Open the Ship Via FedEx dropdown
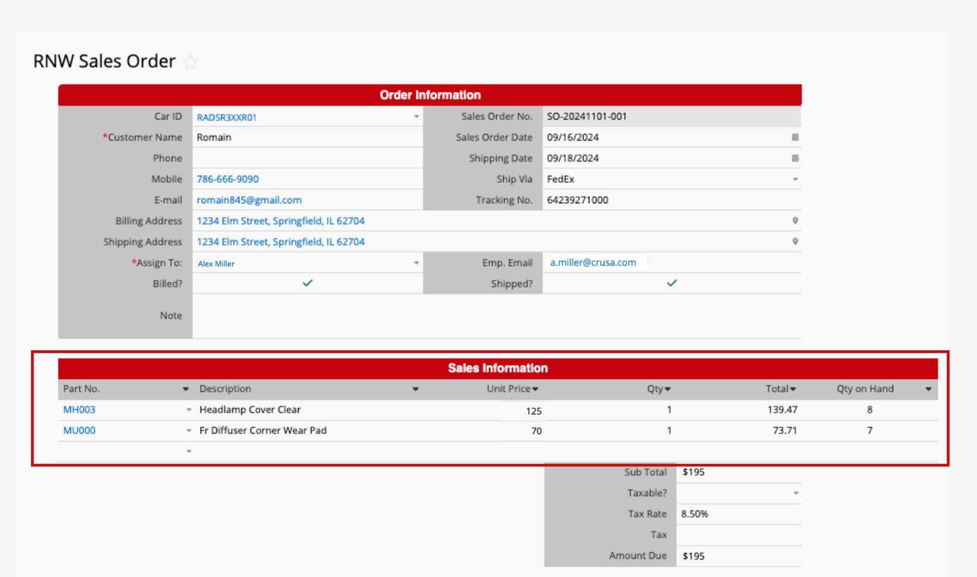Image resolution: width=977 pixels, height=577 pixels. point(795,179)
